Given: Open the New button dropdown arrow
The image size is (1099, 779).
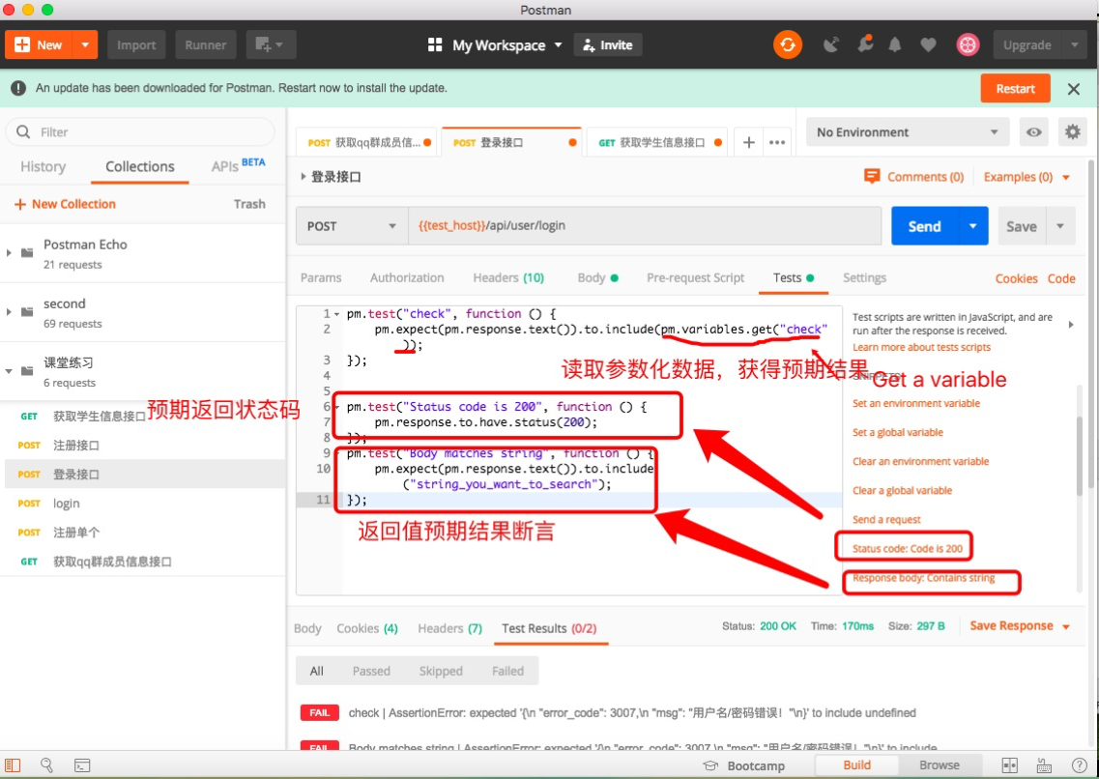Looking at the screenshot, I should click(85, 44).
